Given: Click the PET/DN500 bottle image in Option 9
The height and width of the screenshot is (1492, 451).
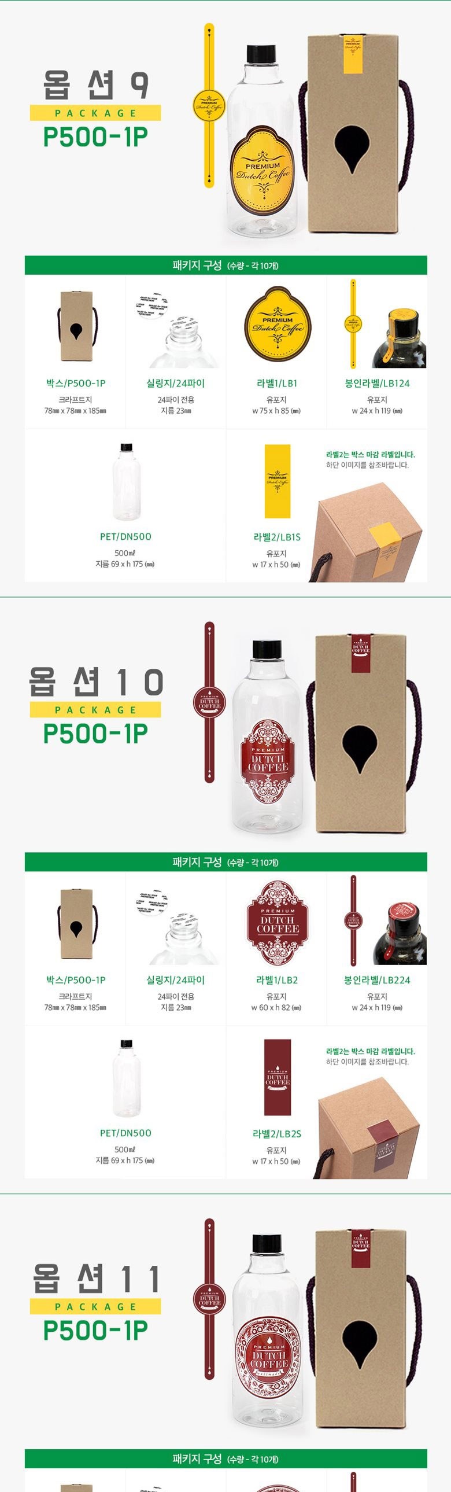Looking at the screenshot, I should [x=126, y=482].
